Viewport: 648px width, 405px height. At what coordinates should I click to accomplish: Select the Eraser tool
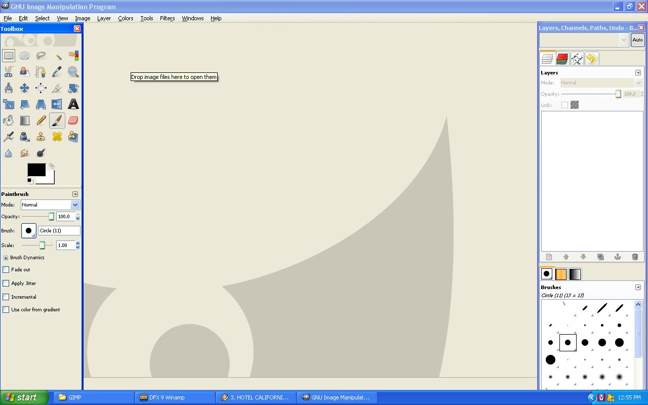pyautogui.click(x=73, y=120)
